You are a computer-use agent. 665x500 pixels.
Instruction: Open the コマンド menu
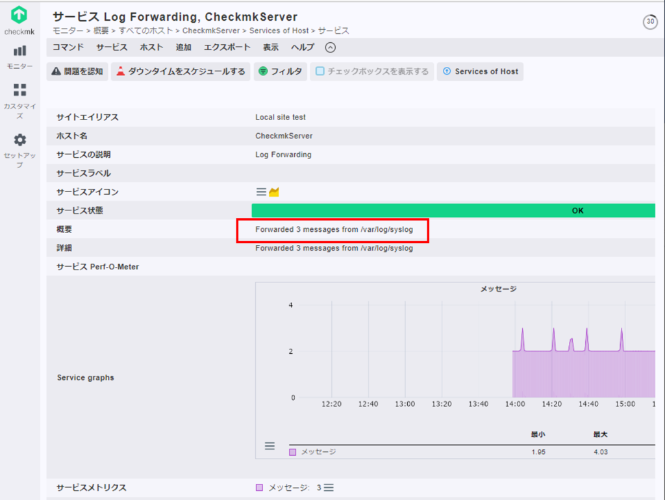(x=68, y=47)
